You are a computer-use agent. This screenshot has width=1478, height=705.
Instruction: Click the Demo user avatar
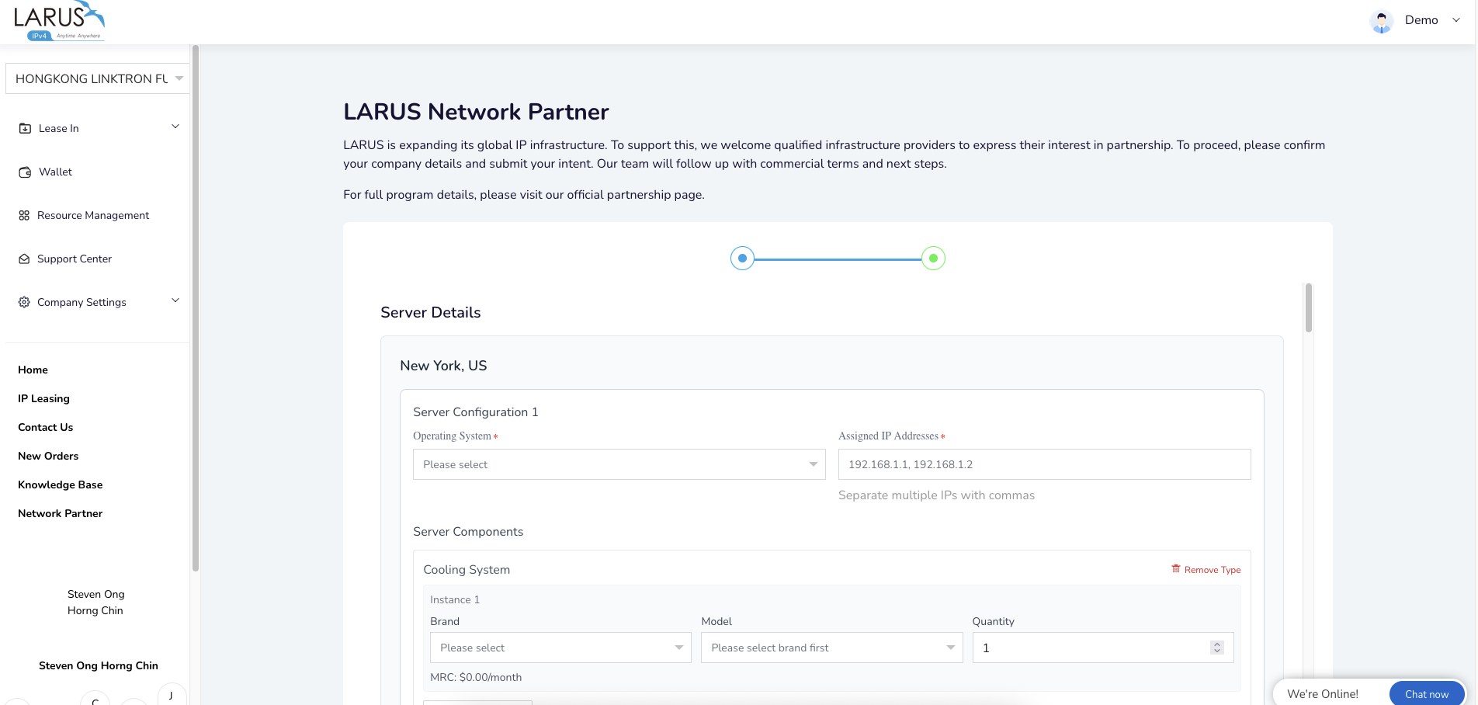click(1382, 21)
